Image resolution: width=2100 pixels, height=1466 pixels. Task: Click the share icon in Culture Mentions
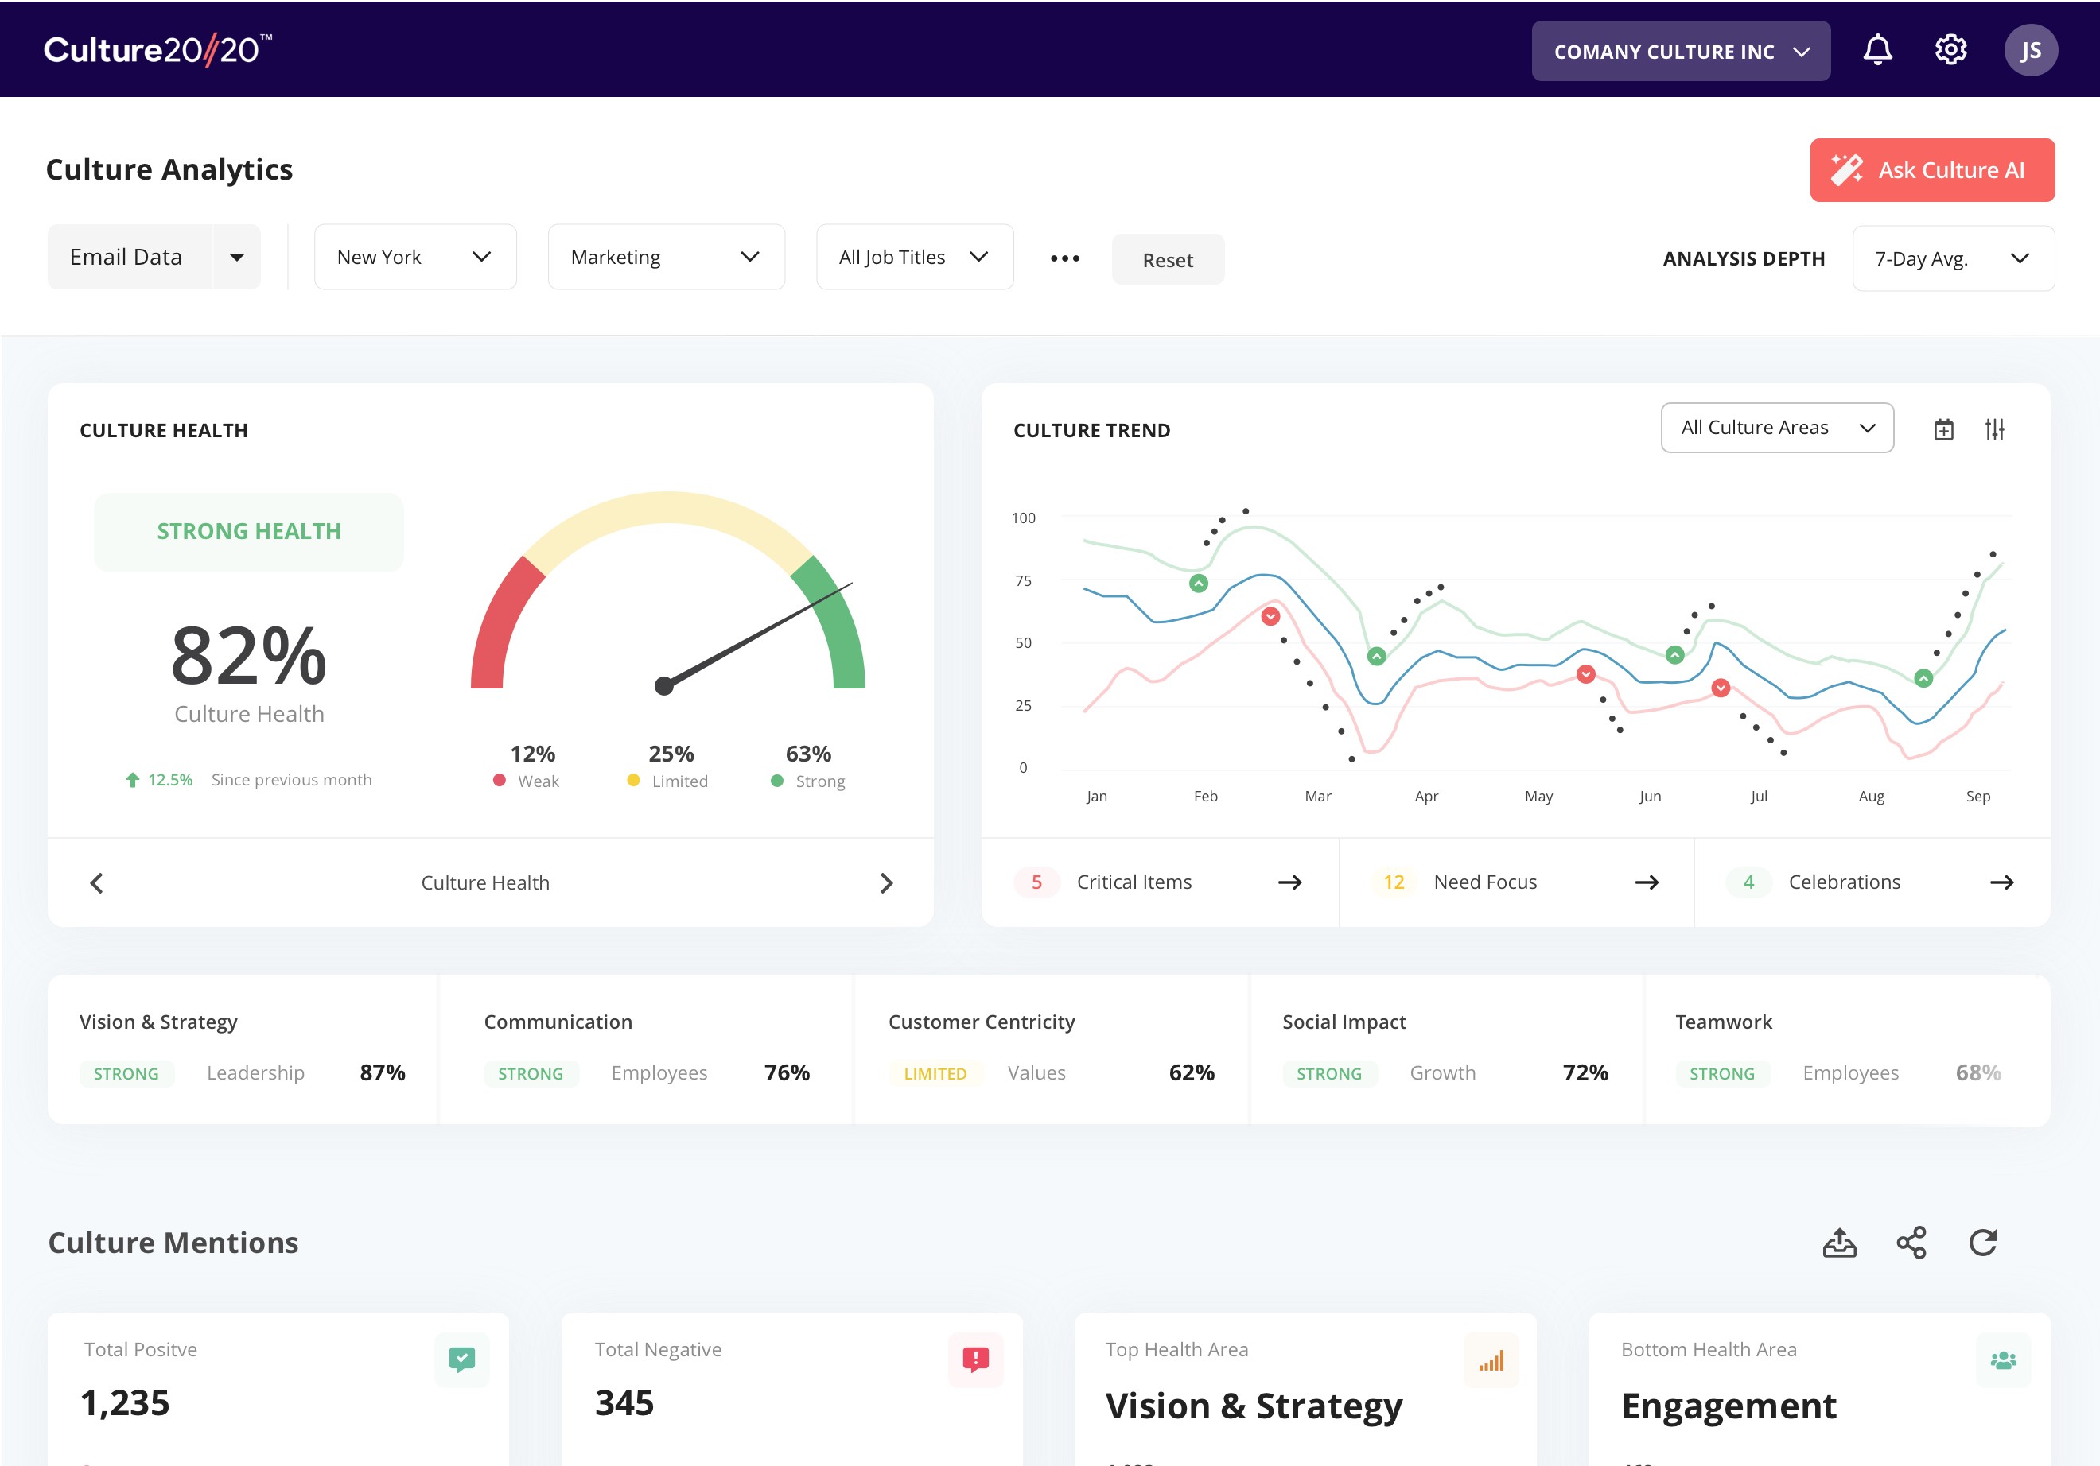point(1911,1243)
